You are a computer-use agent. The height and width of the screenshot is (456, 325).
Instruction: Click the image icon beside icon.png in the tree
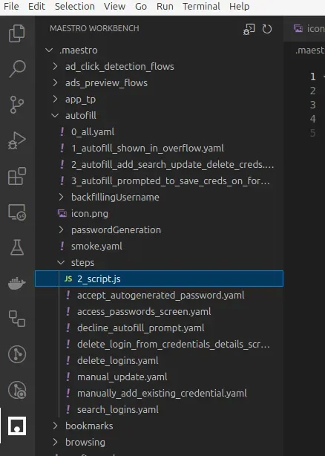(62, 213)
